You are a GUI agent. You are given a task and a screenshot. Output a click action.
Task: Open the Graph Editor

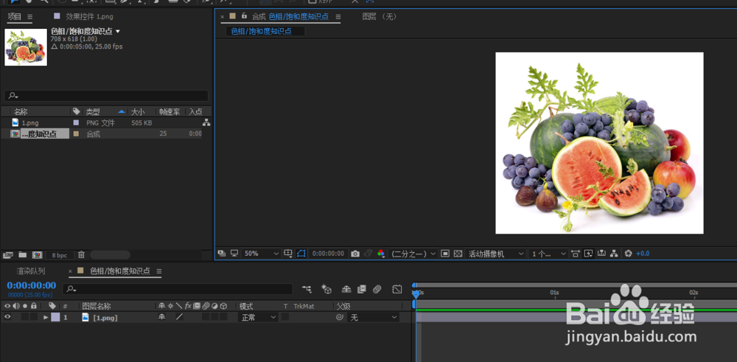397,289
